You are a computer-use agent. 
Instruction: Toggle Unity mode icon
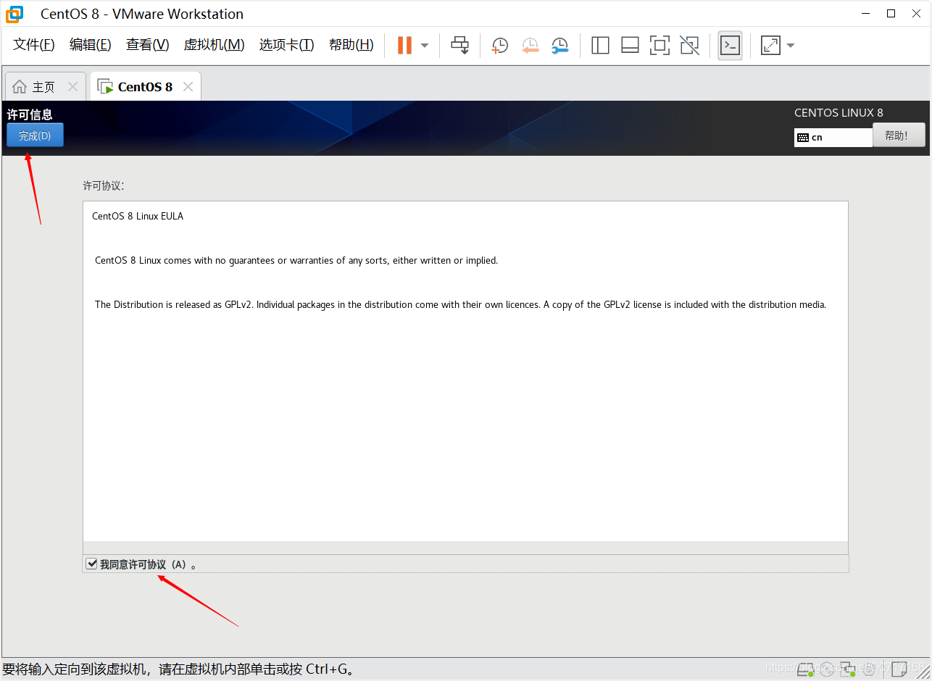click(x=690, y=46)
